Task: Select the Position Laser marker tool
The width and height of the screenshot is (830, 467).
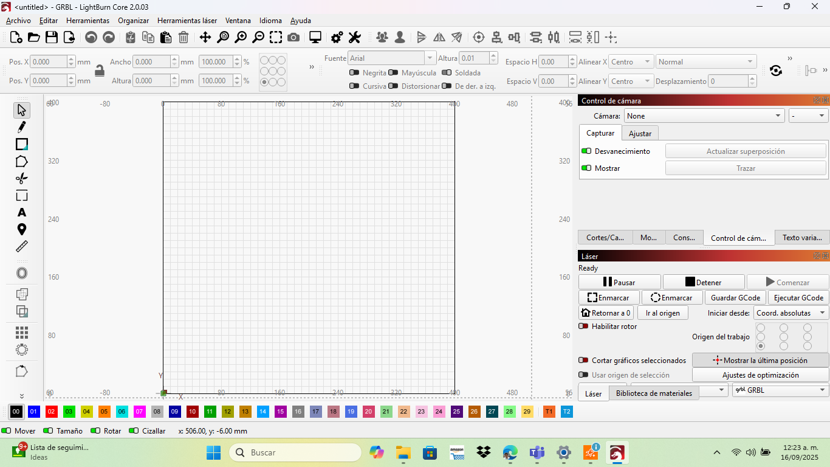Action: 22,229
